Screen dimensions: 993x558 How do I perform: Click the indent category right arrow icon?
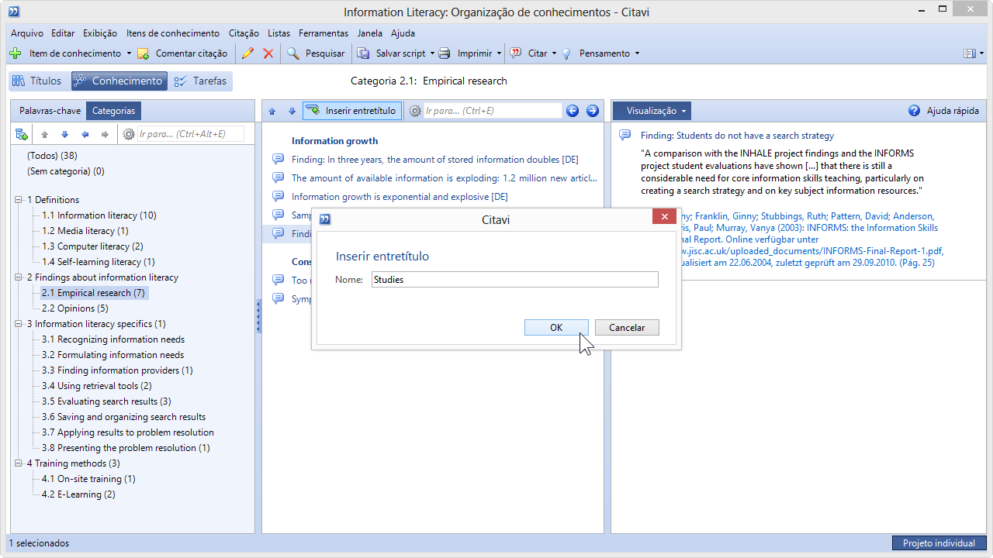point(106,135)
